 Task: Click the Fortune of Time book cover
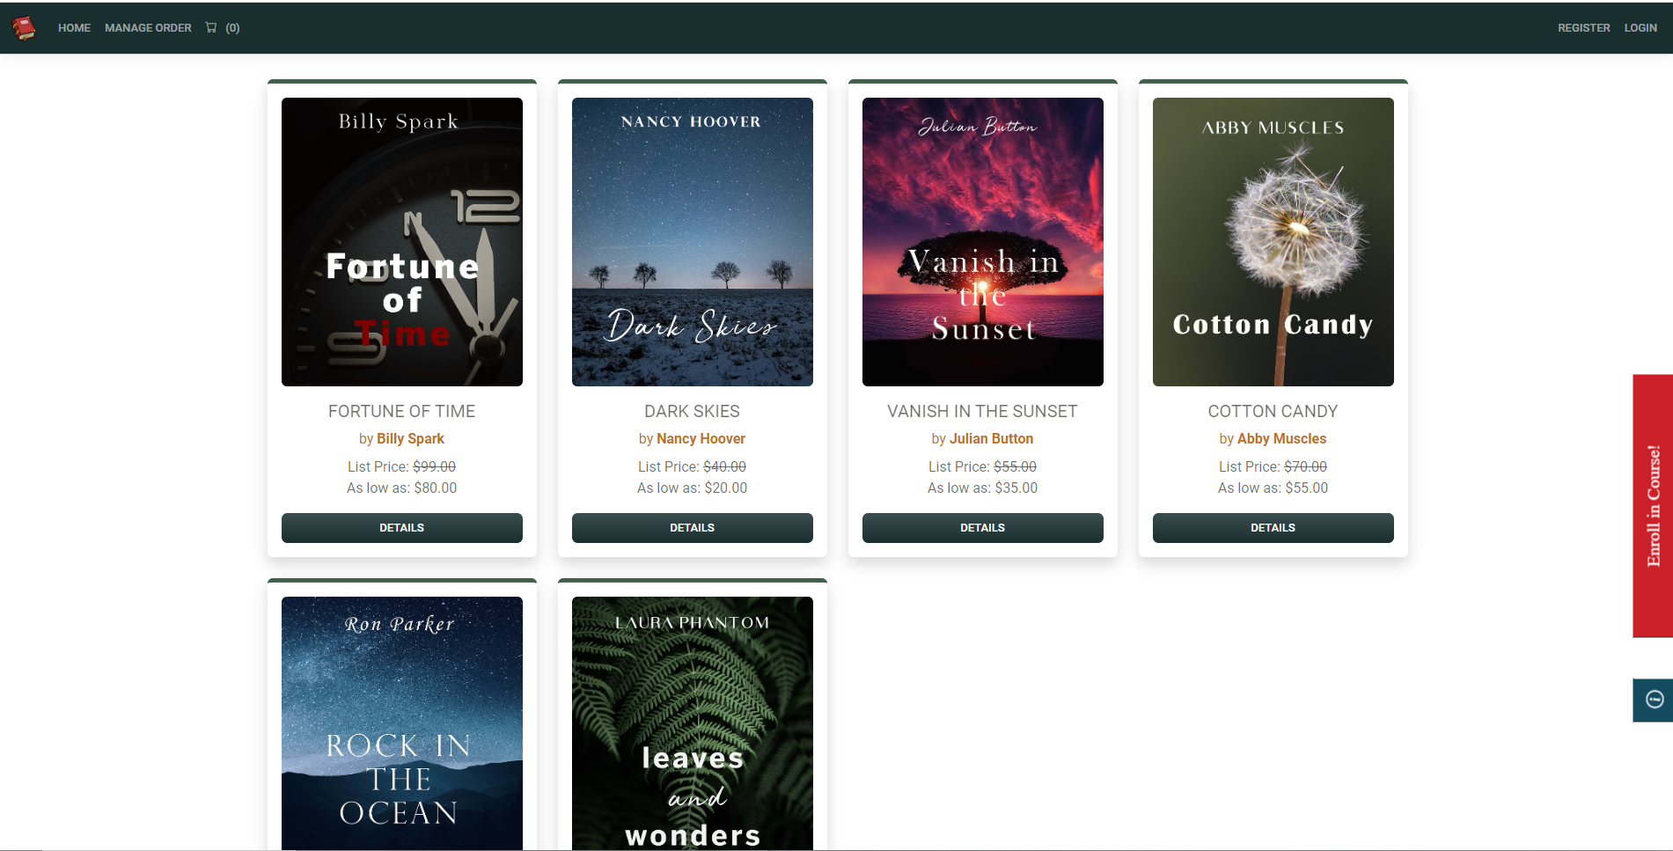coord(401,242)
